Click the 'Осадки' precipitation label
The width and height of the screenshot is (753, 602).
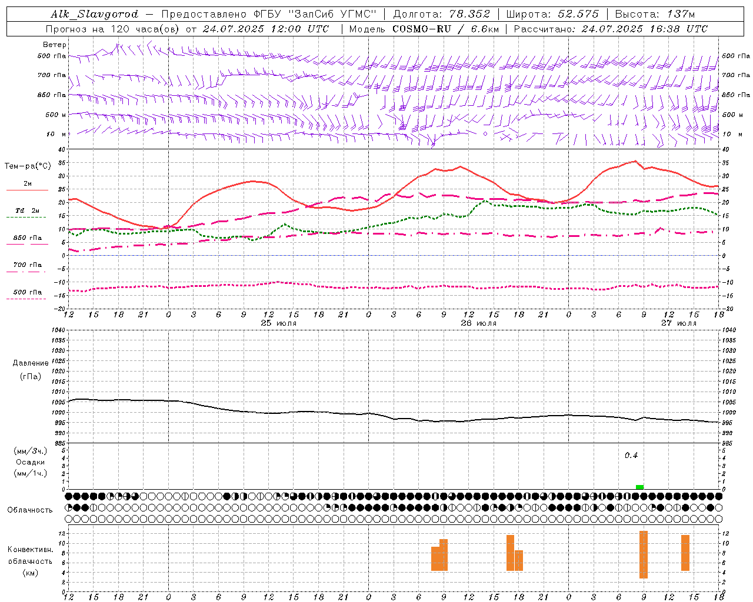point(31,462)
